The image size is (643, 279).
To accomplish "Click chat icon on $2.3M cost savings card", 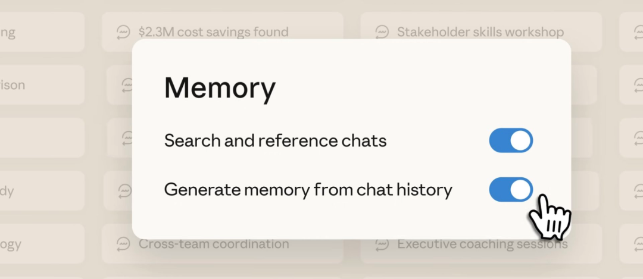I will tap(124, 32).
